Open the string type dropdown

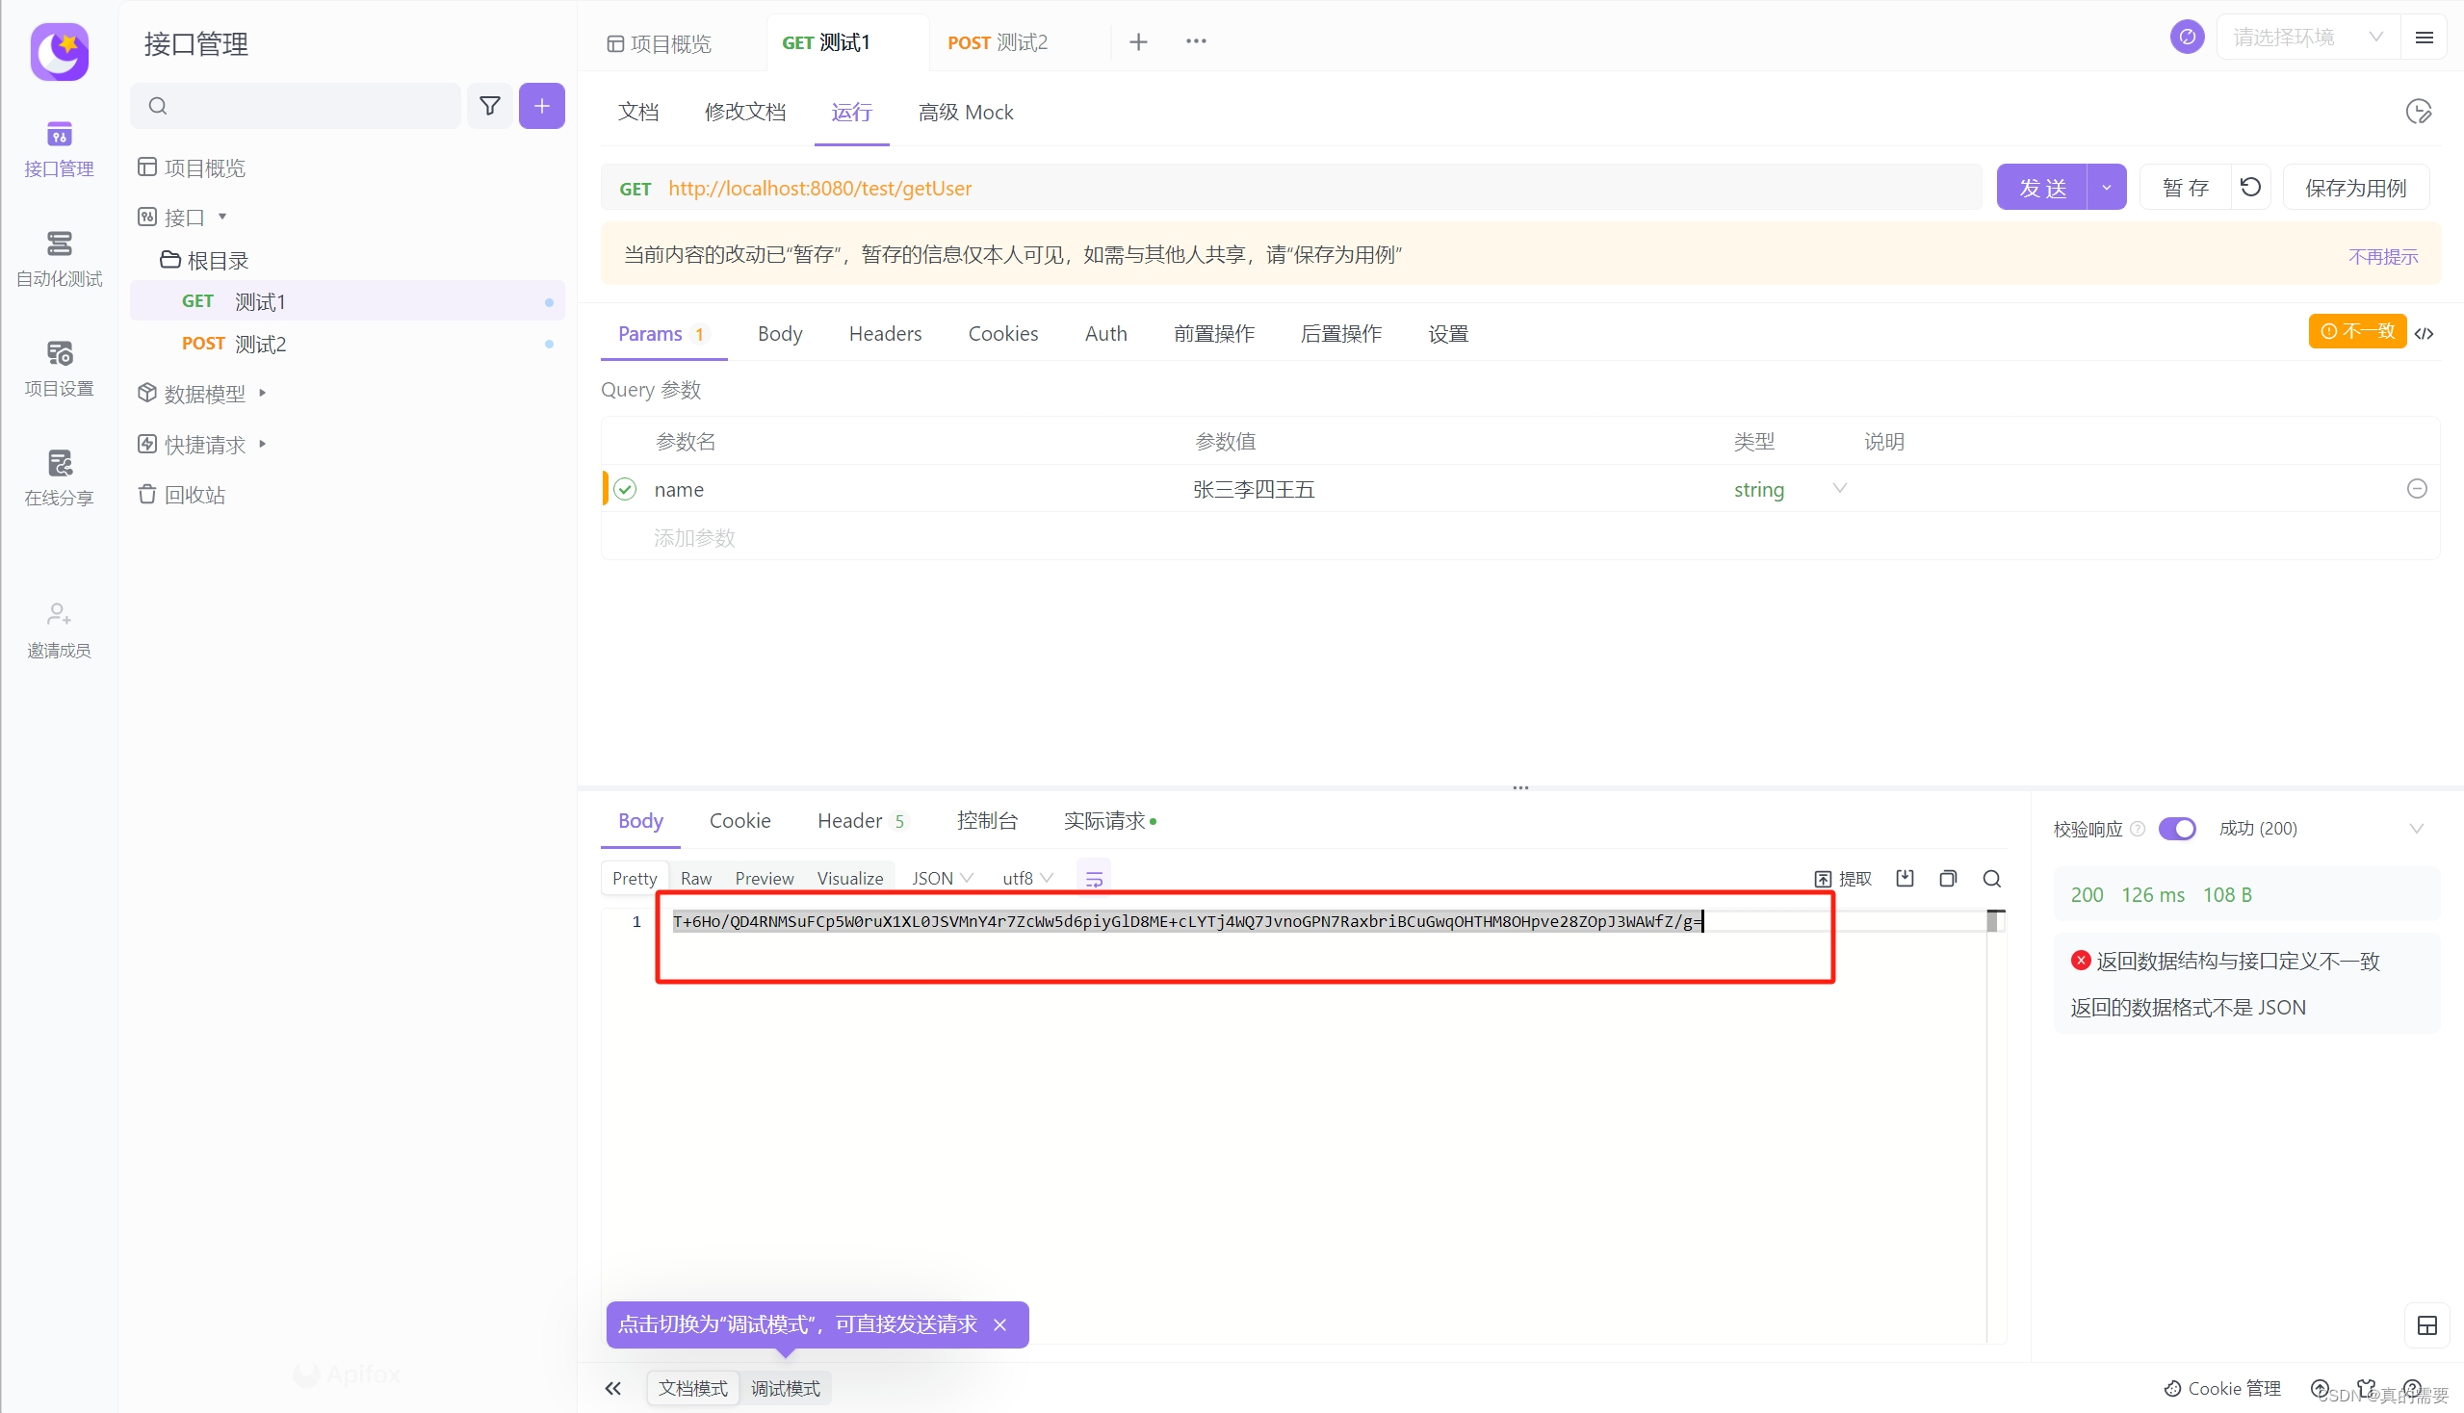point(1840,489)
